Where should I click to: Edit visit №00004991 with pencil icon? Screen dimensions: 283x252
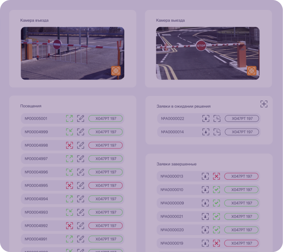[x=81, y=239]
